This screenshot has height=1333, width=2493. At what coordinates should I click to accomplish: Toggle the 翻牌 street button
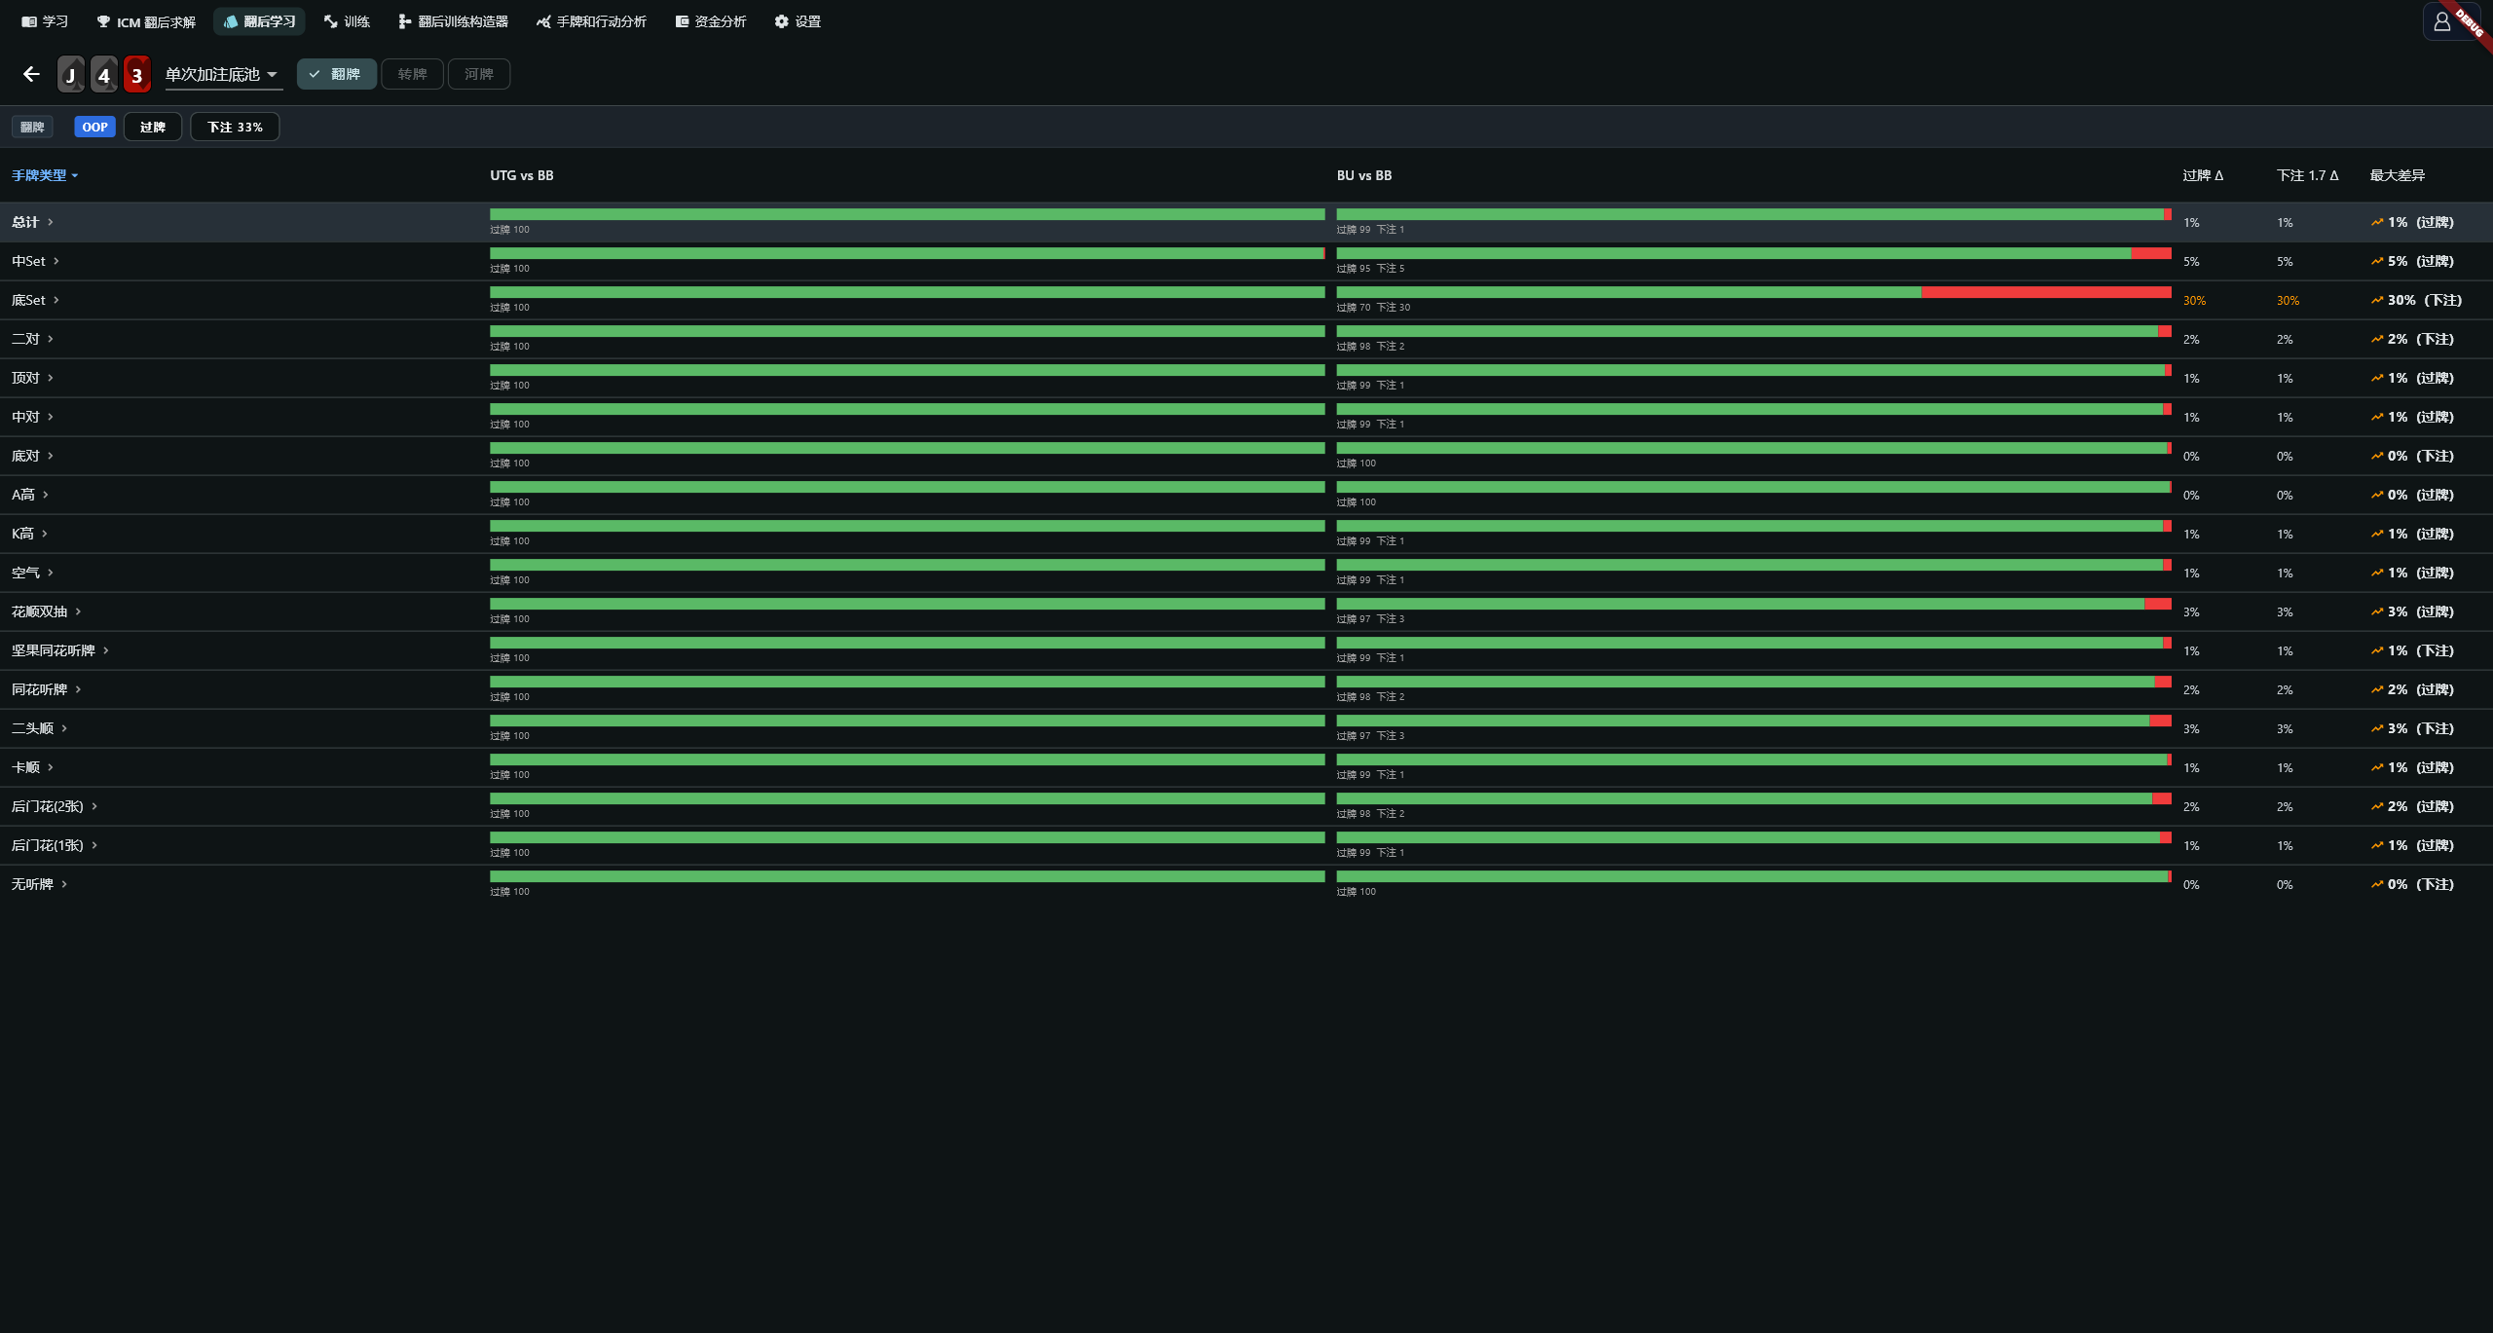point(336,74)
